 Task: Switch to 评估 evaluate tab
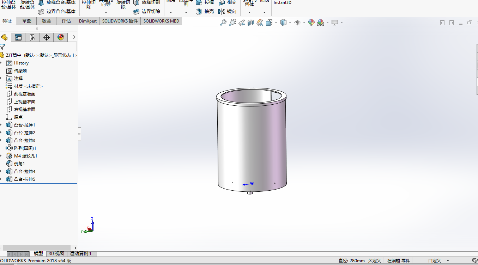pos(66,21)
